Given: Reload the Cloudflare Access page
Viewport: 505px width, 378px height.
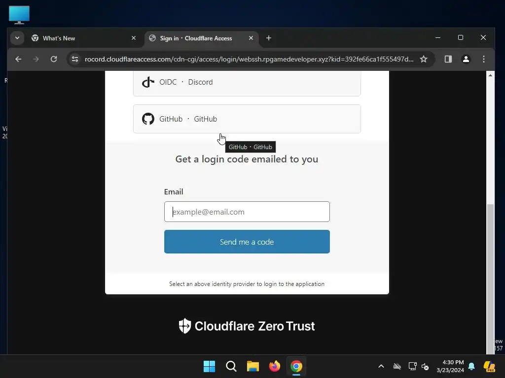Looking at the screenshot, I should tap(54, 59).
